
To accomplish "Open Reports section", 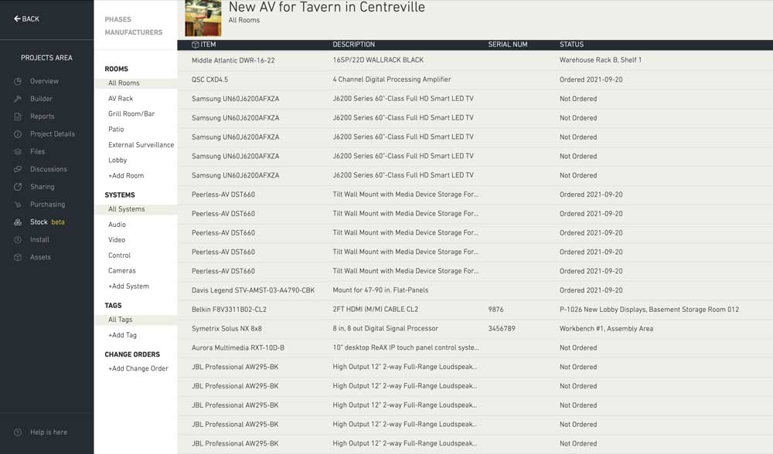I will pyautogui.click(x=43, y=117).
